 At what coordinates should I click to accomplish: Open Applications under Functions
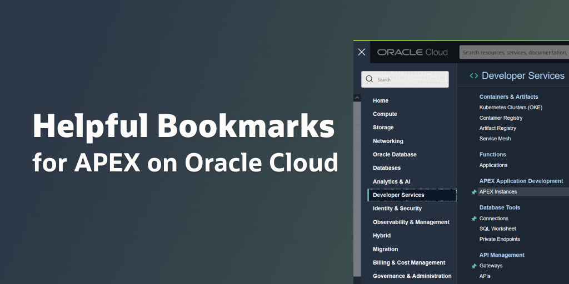(493, 165)
